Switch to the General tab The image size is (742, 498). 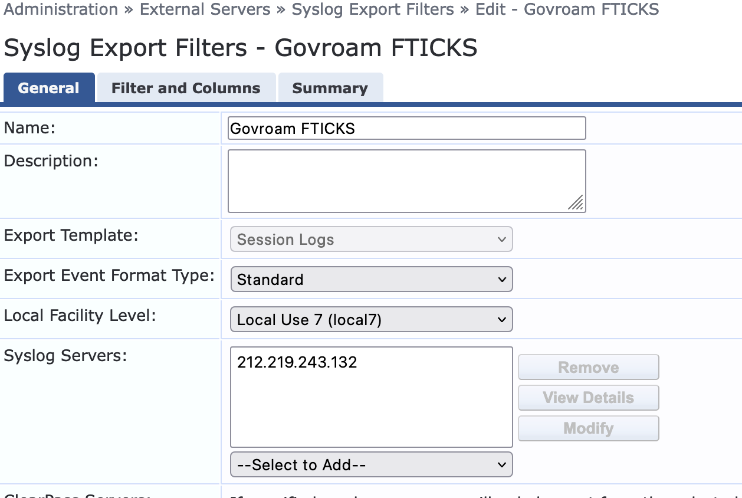[48, 89]
